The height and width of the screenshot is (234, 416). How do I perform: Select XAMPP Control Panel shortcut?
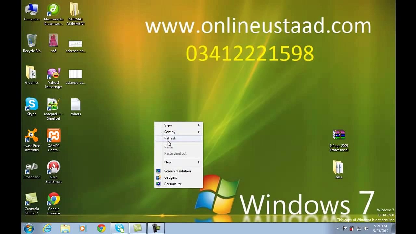[x=54, y=140]
